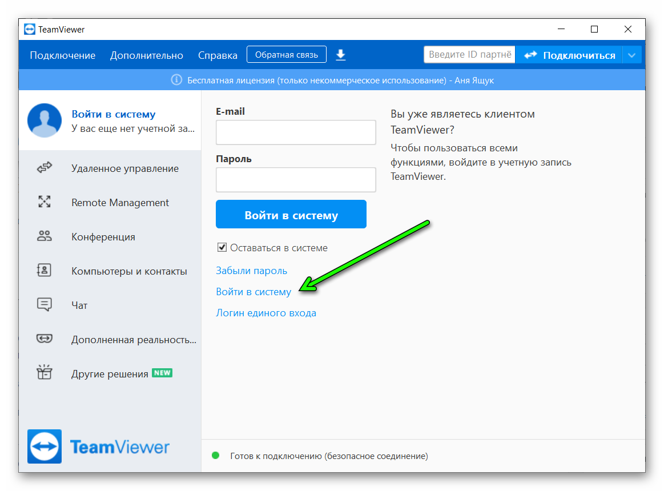Open the Remote Management tab
This screenshot has height=491, width=664.
pos(110,203)
